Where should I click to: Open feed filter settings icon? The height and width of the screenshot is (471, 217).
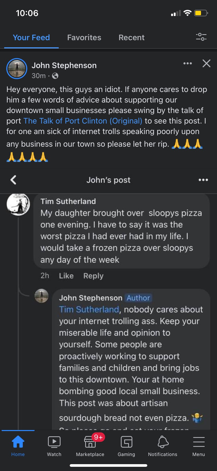point(201,37)
